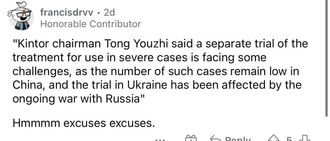Click the Honorable Contributor flair
This screenshot has width=330, height=141.
point(90,24)
